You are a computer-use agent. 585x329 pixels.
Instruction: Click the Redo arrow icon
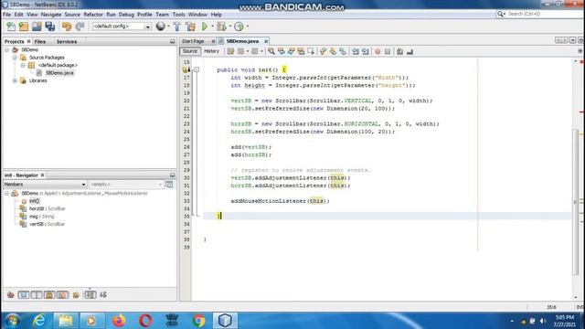tap(80, 27)
